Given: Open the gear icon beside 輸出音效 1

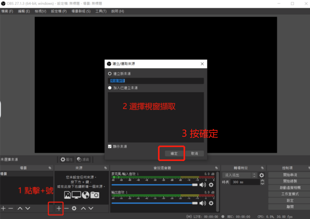Looking at the screenshot, I should [x=211, y=204].
